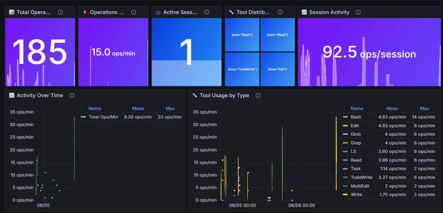The width and height of the screenshot is (443, 213).
Task: Sort the legend by the Max column
Action: (425, 108)
